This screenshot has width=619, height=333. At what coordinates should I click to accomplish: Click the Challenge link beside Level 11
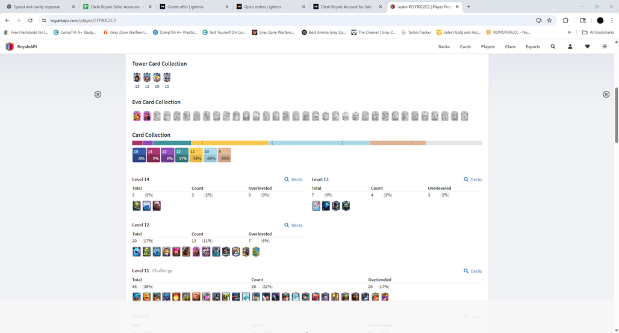(x=162, y=270)
